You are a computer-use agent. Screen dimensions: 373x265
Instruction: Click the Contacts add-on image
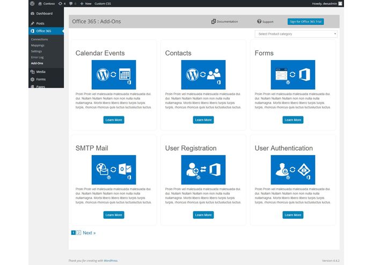coord(203,75)
